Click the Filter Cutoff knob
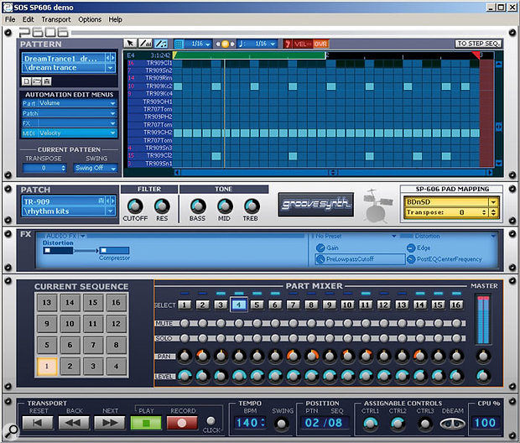Screen dimensions: 520x443 (x=135, y=206)
